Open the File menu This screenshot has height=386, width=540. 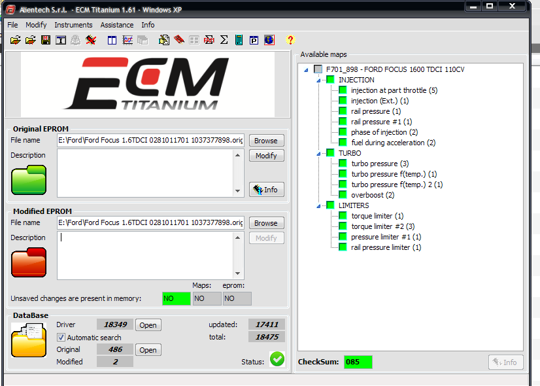click(12, 25)
